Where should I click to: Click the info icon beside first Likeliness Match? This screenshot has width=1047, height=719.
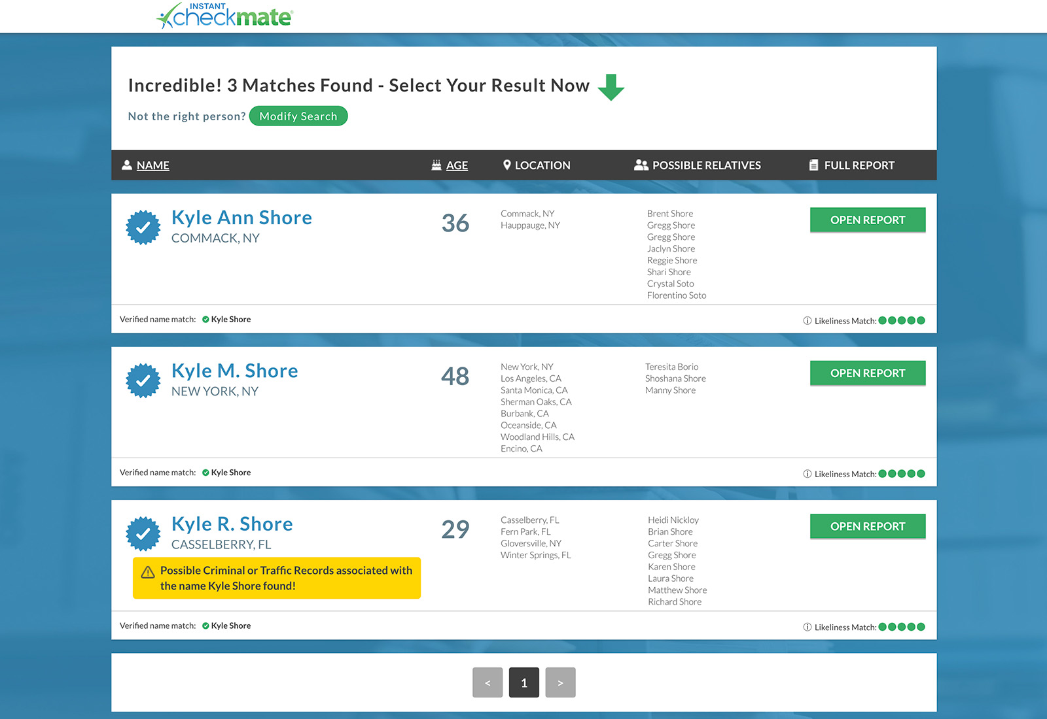click(x=807, y=321)
